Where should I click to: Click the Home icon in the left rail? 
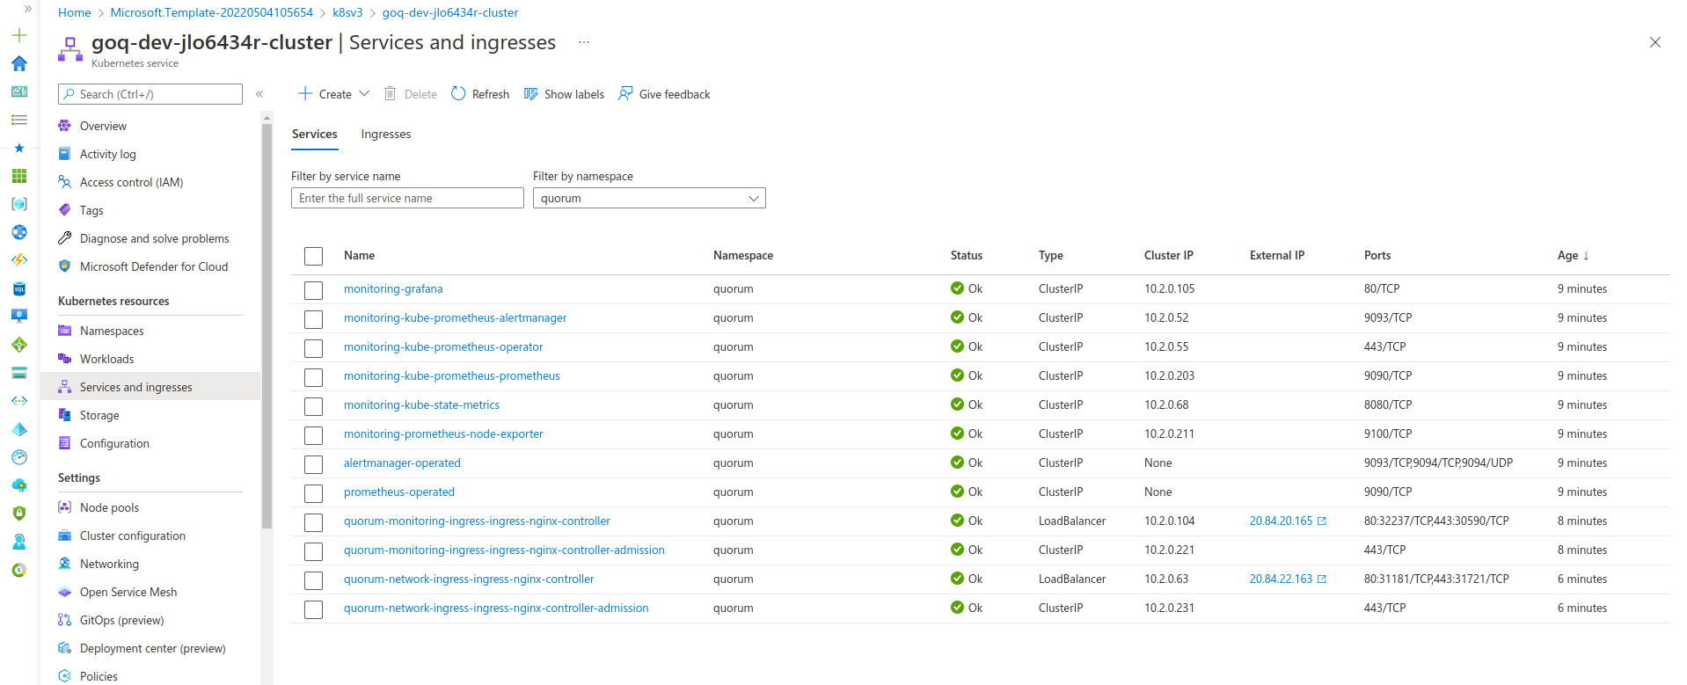(19, 63)
